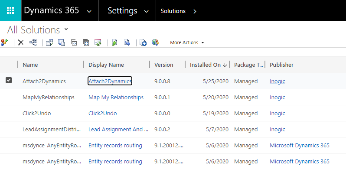Open the app launcher waffle icon
Screen dimensions: 346x169
[x=10, y=10]
